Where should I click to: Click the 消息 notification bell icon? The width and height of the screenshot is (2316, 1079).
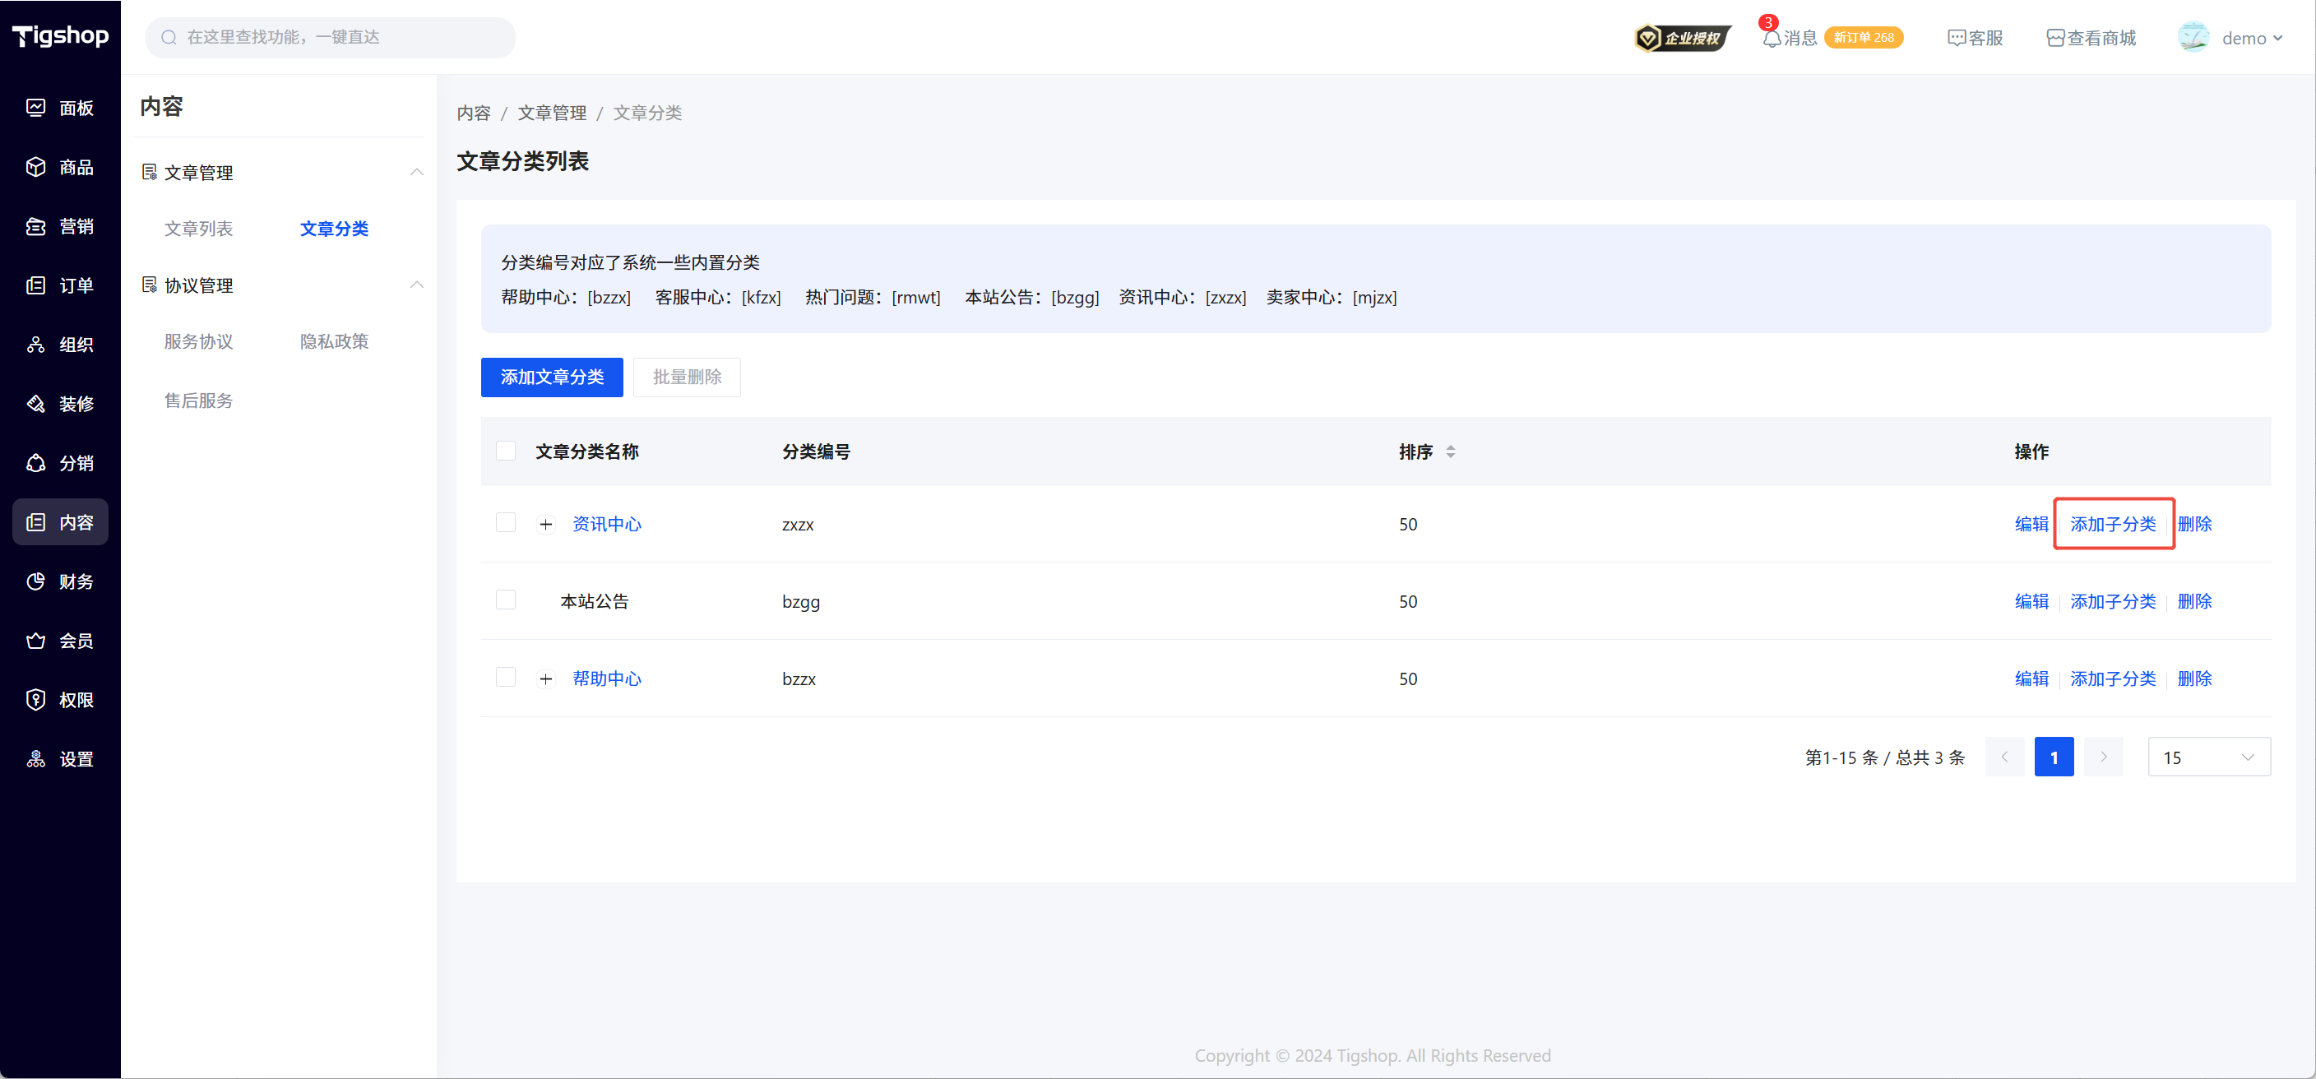(1772, 39)
